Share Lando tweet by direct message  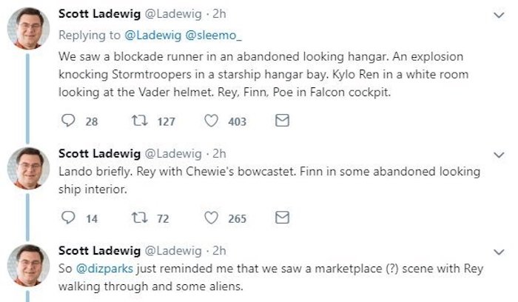pos(281,218)
